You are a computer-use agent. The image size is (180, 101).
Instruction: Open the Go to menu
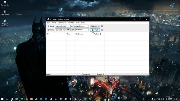click(54, 23)
